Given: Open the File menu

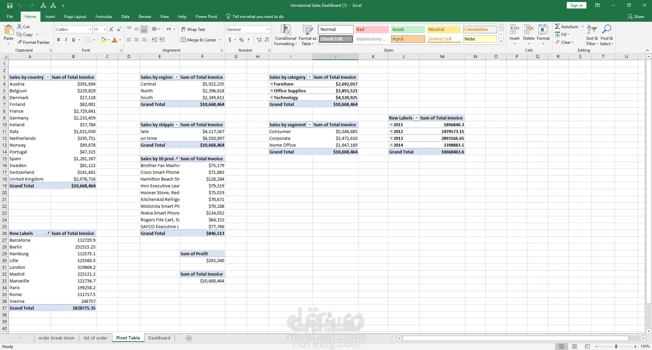Looking at the screenshot, I should click(x=10, y=17).
